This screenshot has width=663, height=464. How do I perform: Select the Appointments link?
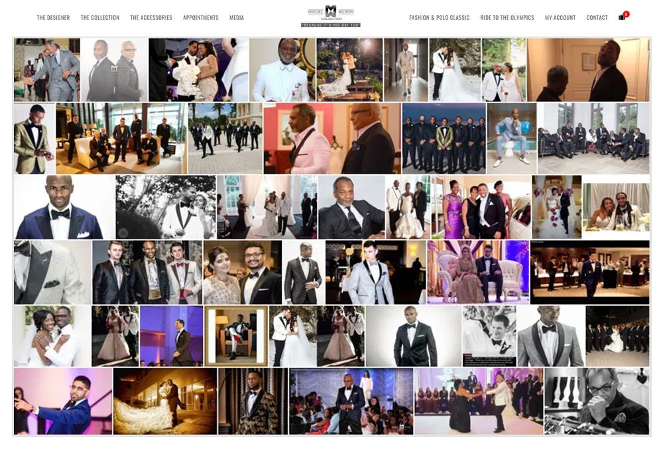200,18
